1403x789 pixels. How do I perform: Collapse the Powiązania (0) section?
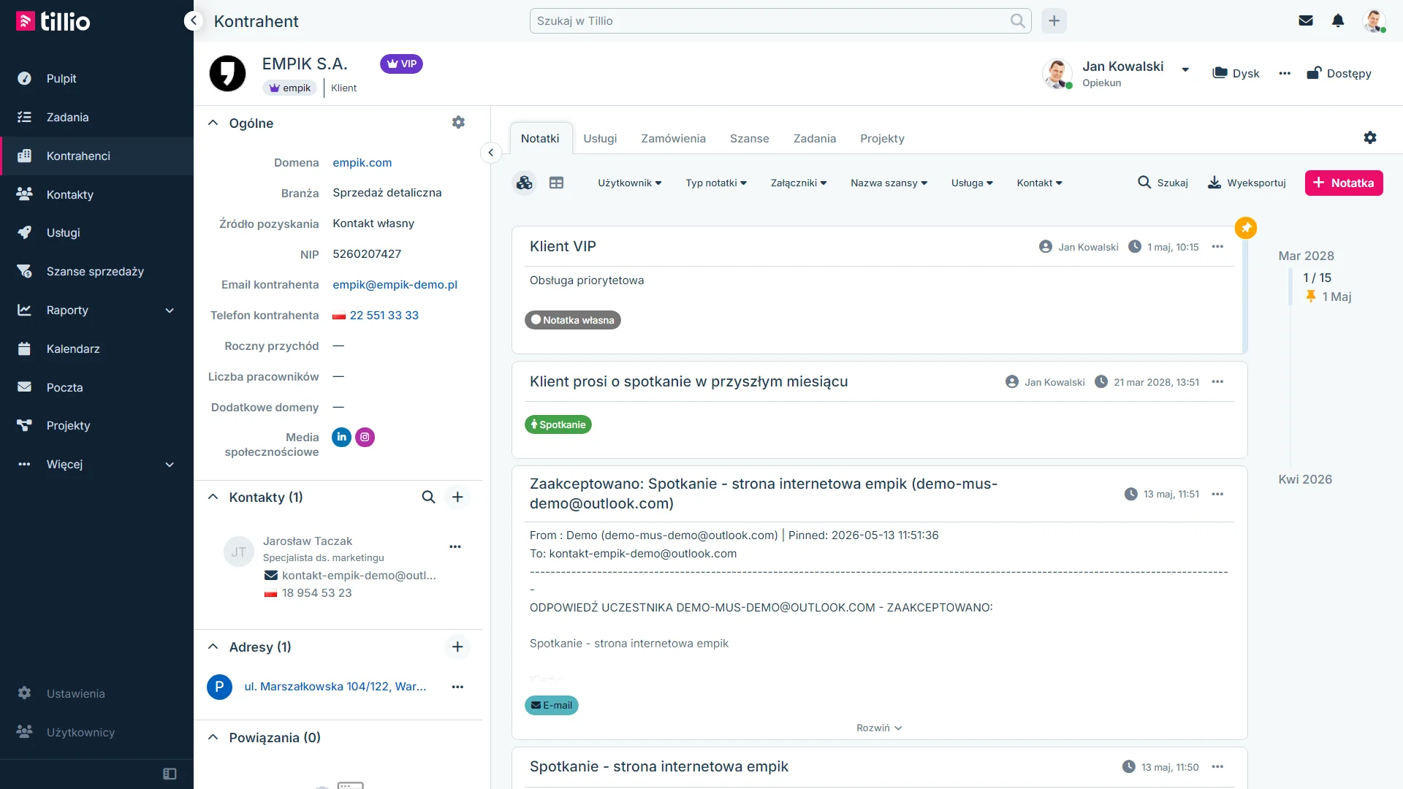click(213, 737)
